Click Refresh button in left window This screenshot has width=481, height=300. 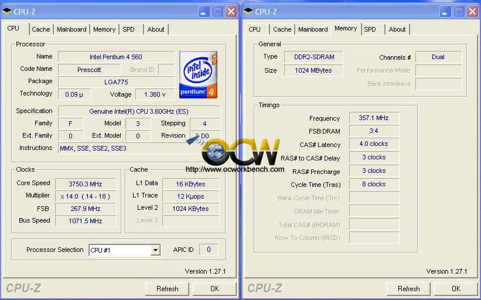pos(167,289)
